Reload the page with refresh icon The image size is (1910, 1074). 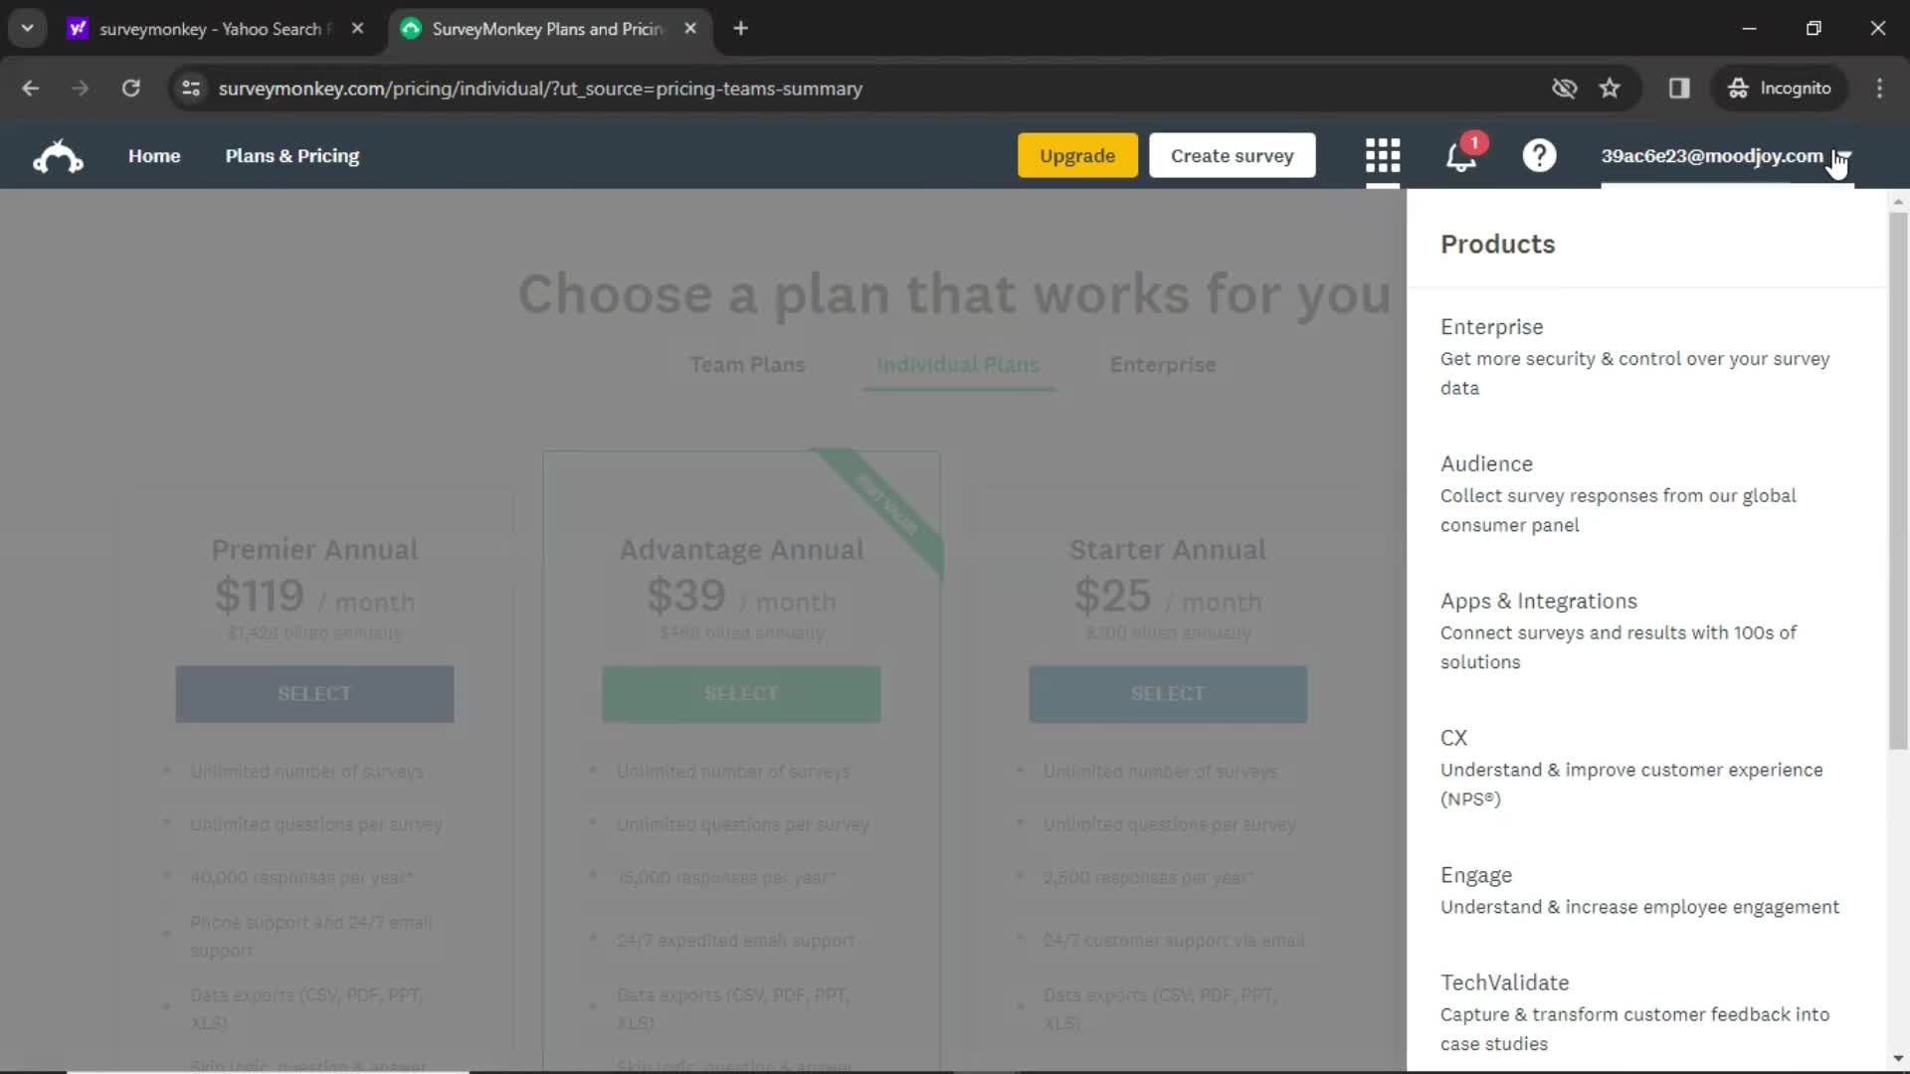pos(130,89)
